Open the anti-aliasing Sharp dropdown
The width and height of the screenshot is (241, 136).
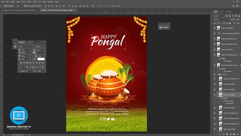(41, 71)
